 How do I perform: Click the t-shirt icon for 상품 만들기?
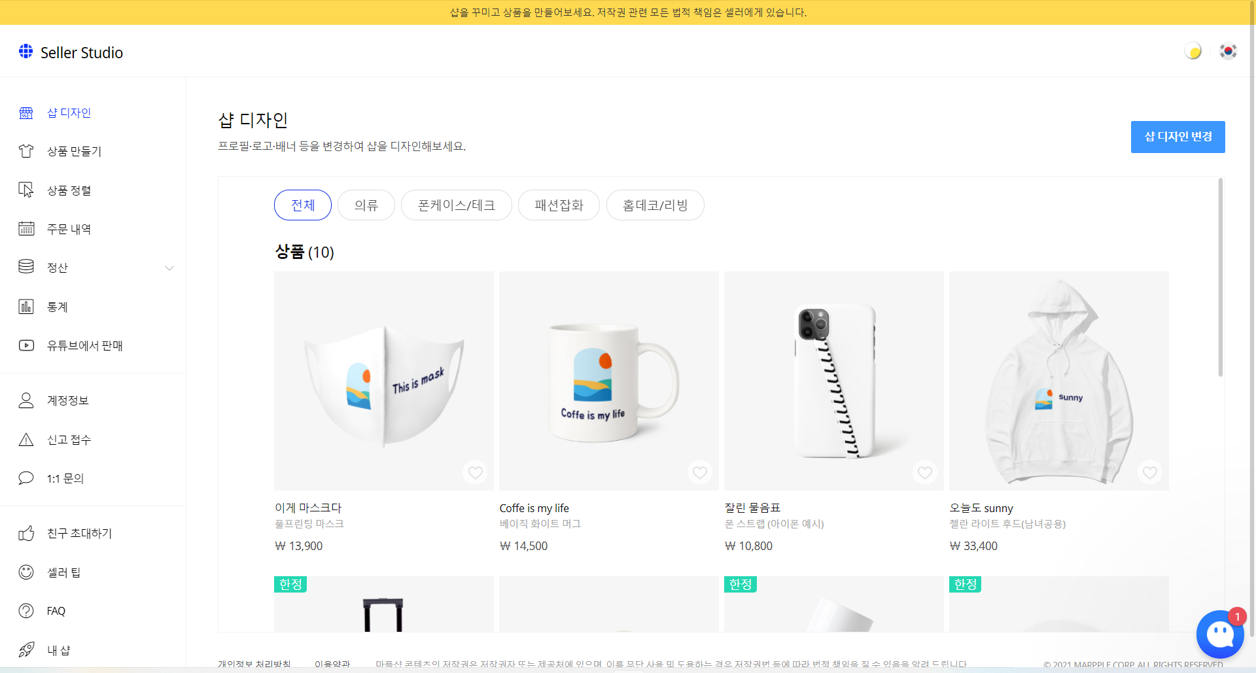[x=26, y=151]
